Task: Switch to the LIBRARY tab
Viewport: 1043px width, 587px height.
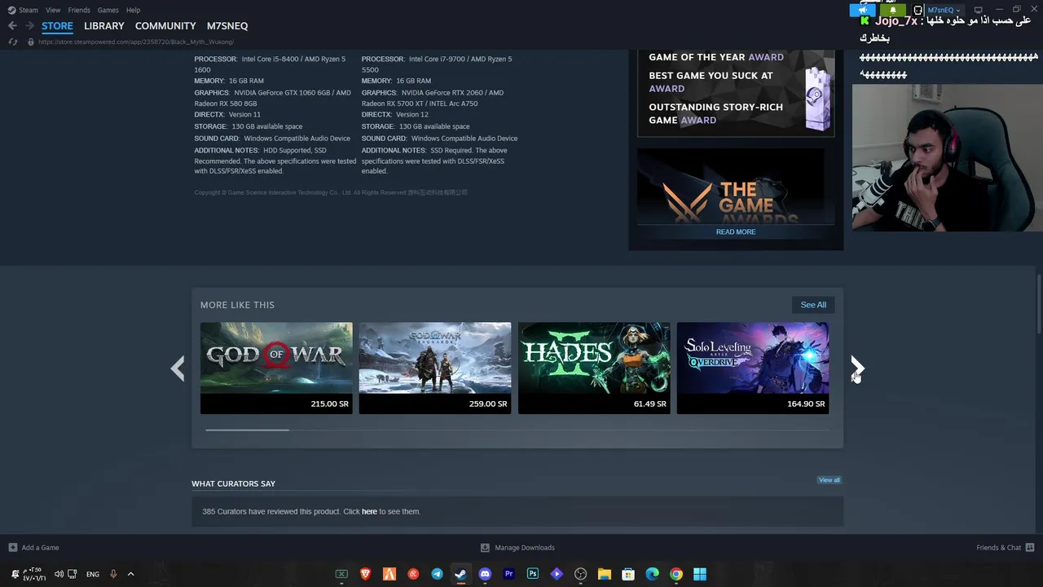Action: click(x=104, y=26)
